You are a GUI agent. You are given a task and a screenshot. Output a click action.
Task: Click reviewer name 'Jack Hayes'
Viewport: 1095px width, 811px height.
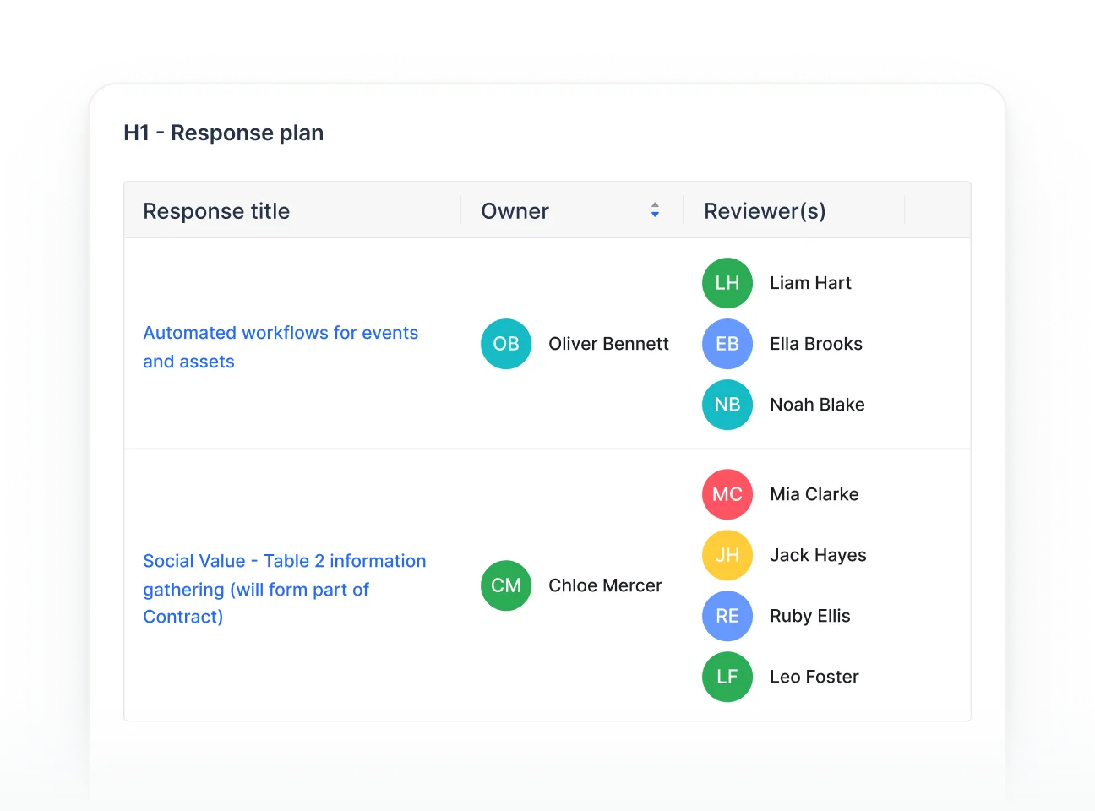point(818,555)
